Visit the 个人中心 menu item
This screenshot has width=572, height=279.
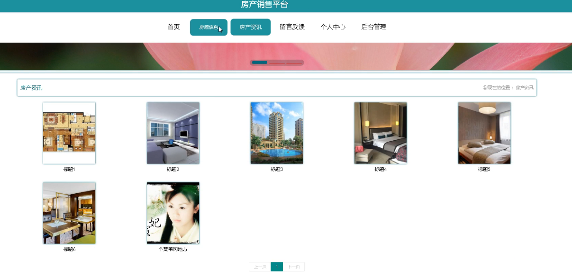pos(333,27)
